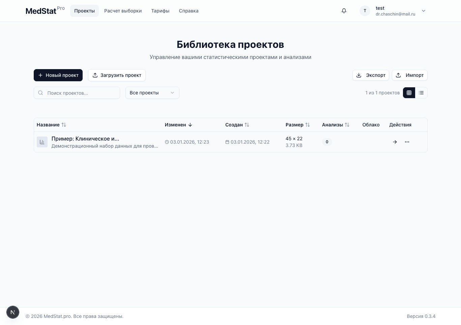Viewport: 461px width, 325px height.
Task: Click the created date 03.01.2026, 12:22
Action: pyautogui.click(x=250, y=142)
